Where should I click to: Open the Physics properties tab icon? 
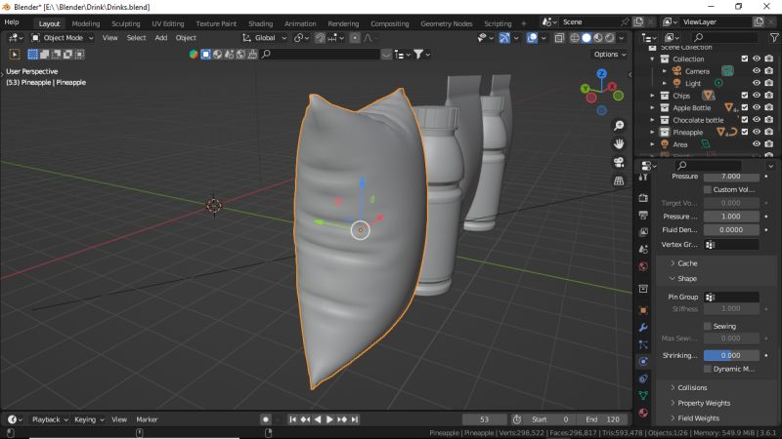[x=643, y=361]
